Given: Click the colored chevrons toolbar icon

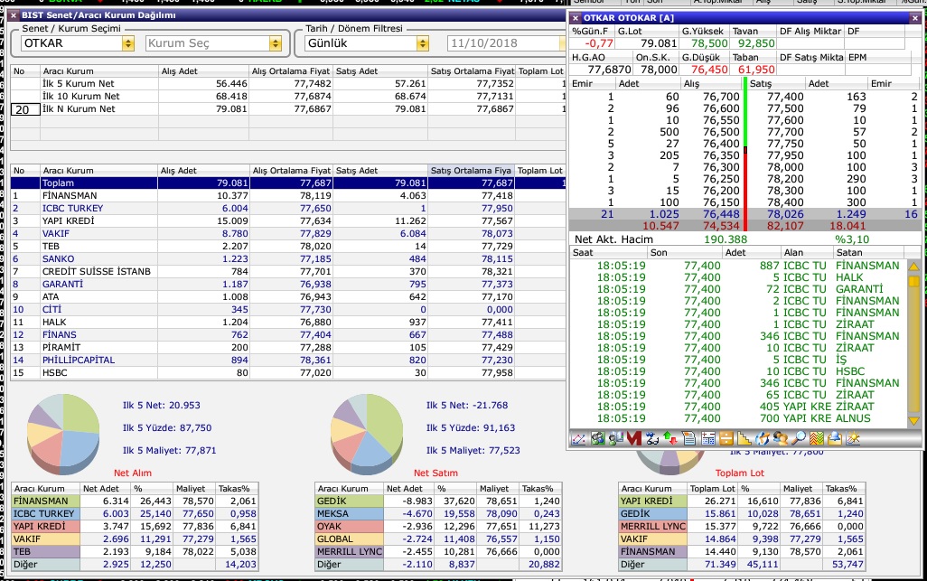Looking at the screenshot, I should [x=817, y=438].
